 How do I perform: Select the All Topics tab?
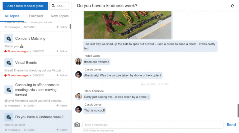pyautogui.click(x=12, y=16)
